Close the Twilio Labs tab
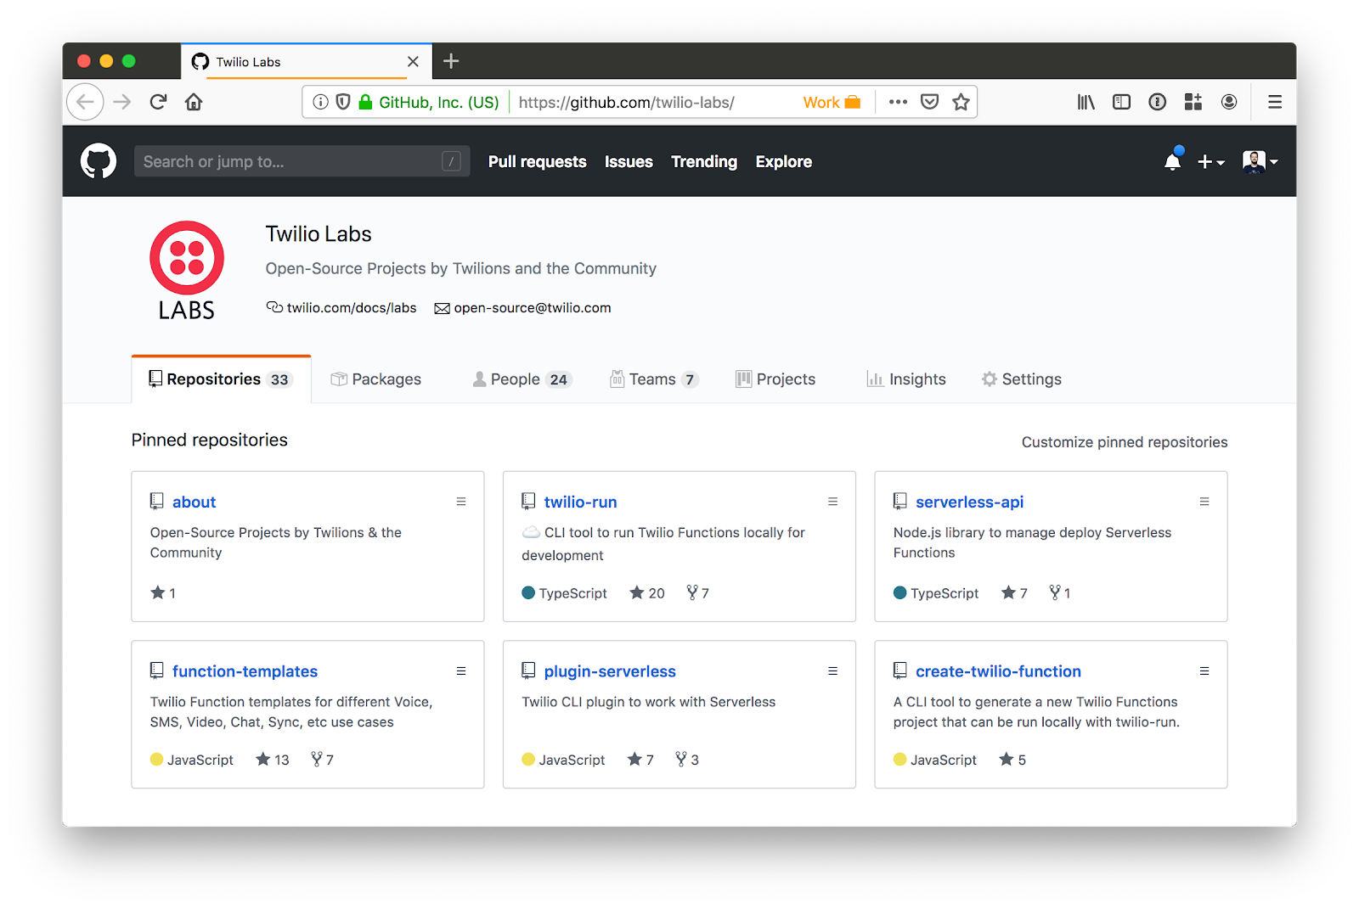 coord(413,61)
